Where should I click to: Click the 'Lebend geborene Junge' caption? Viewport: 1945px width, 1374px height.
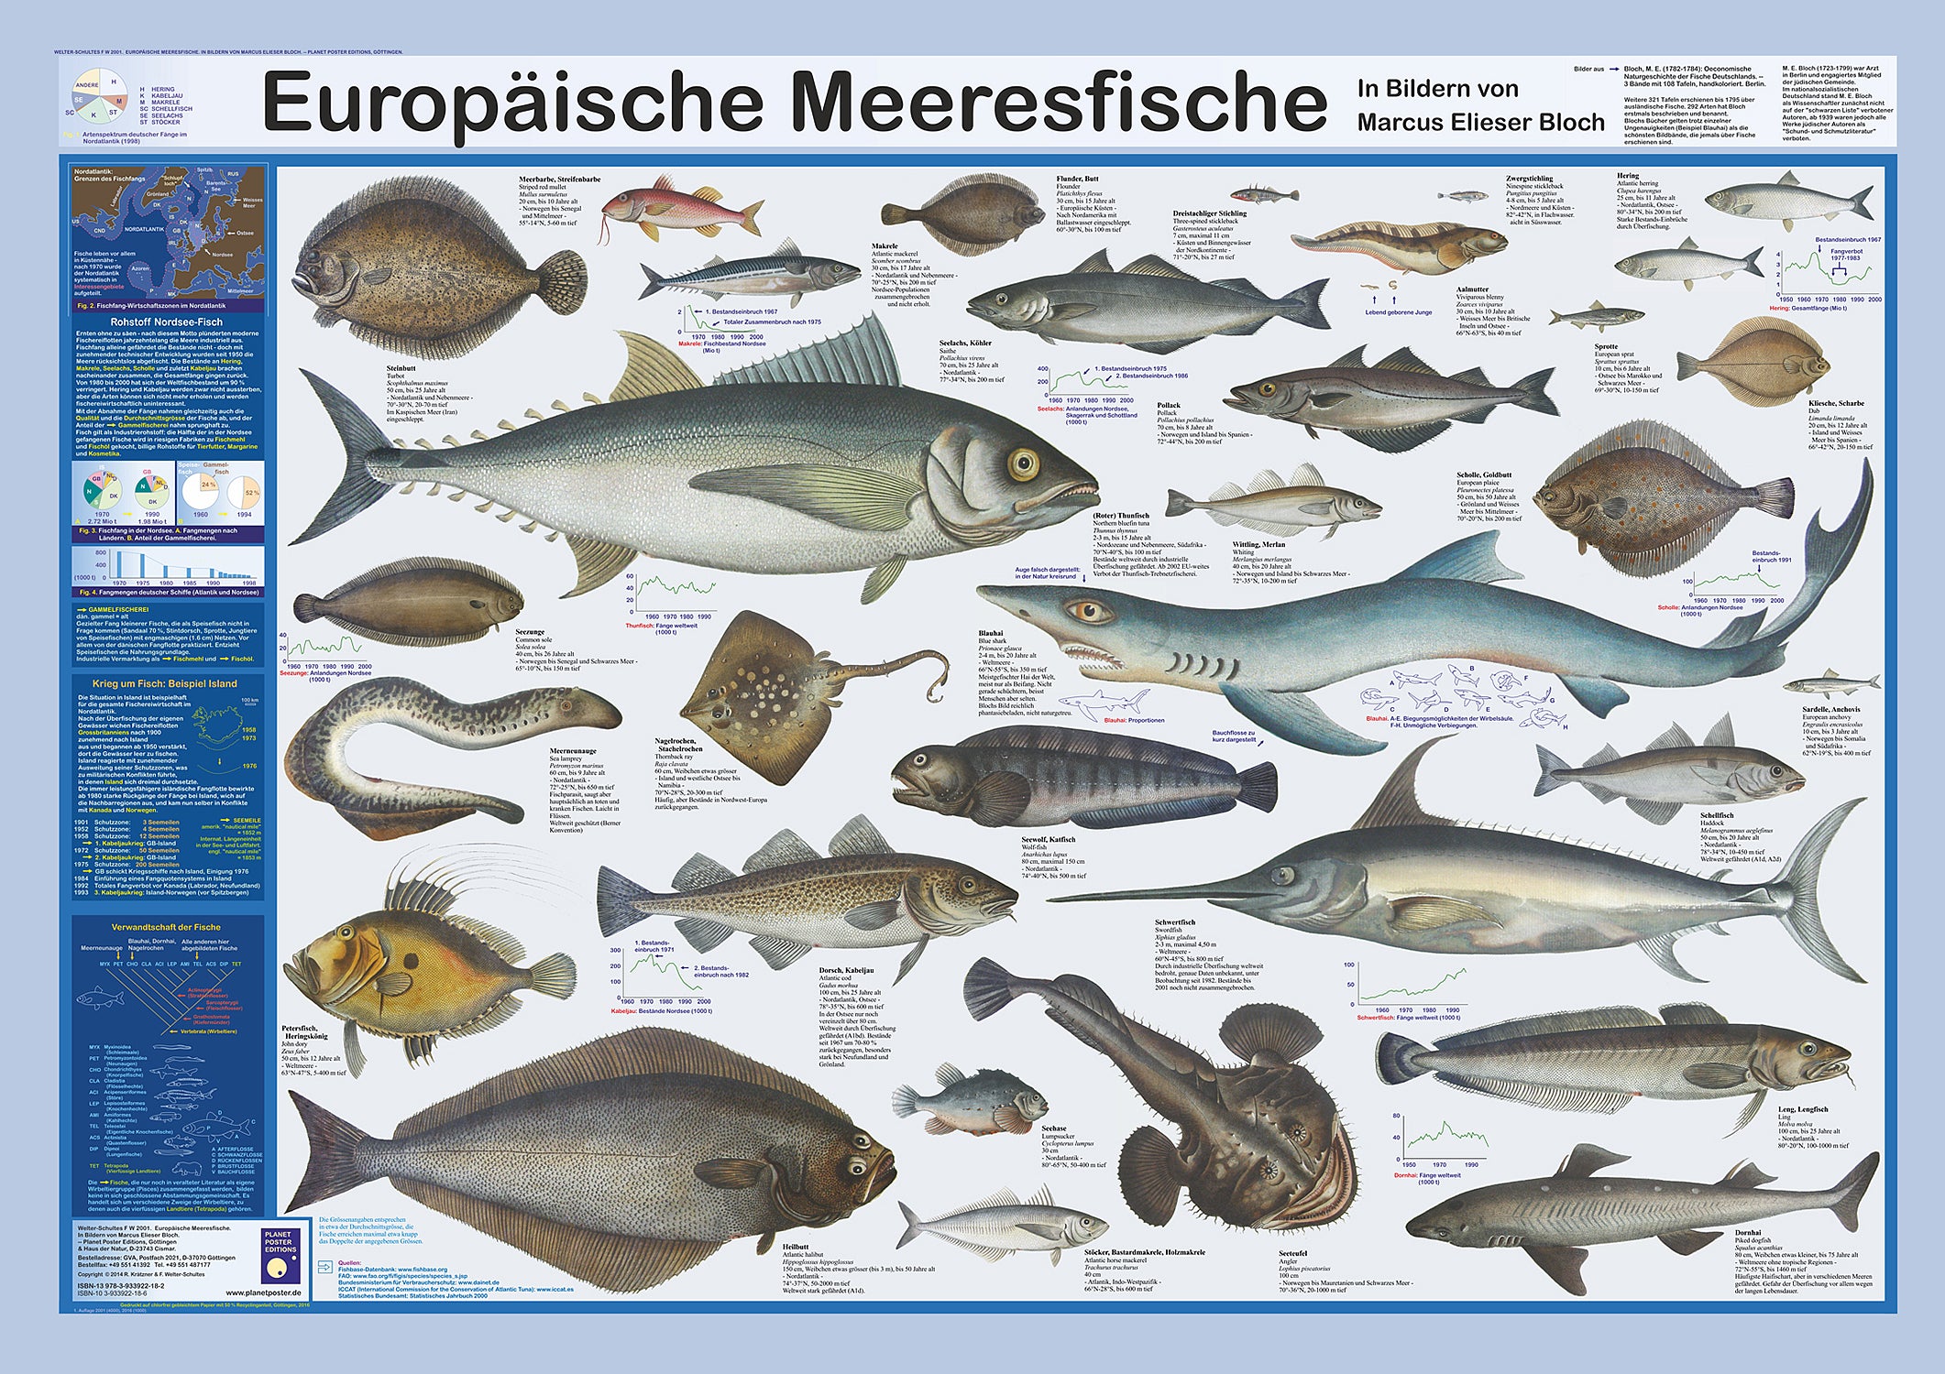(x=1398, y=312)
